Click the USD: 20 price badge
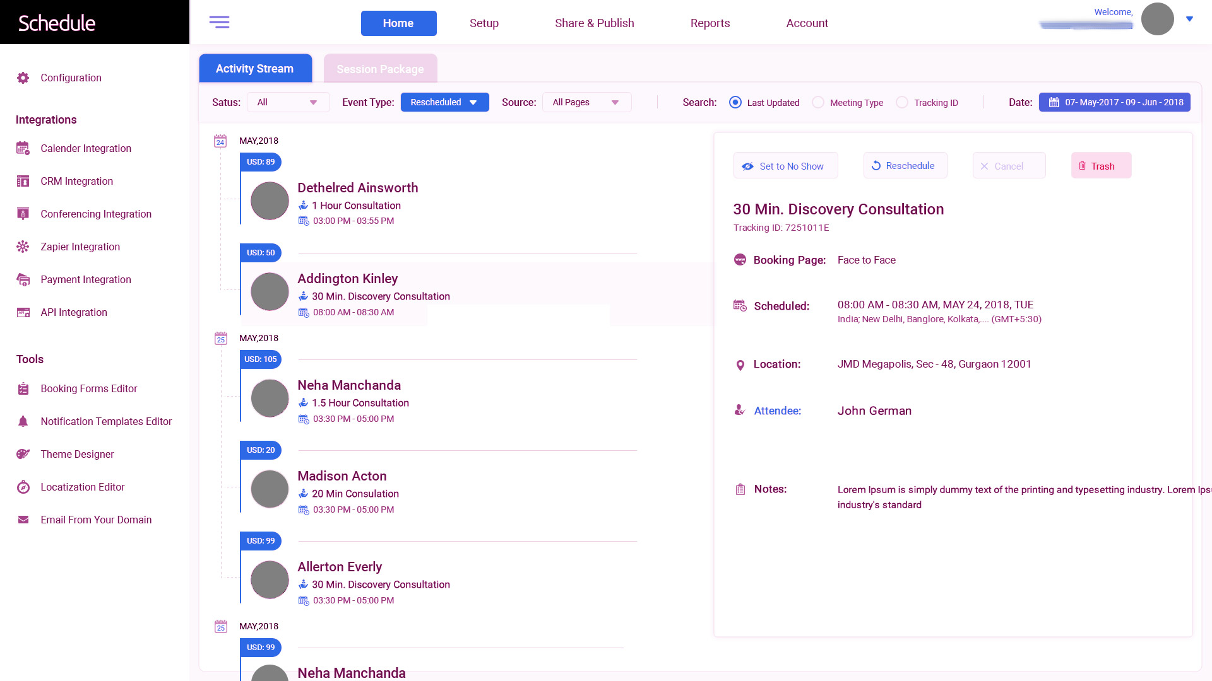This screenshot has width=1212, height=681. [x=261, y=450]
